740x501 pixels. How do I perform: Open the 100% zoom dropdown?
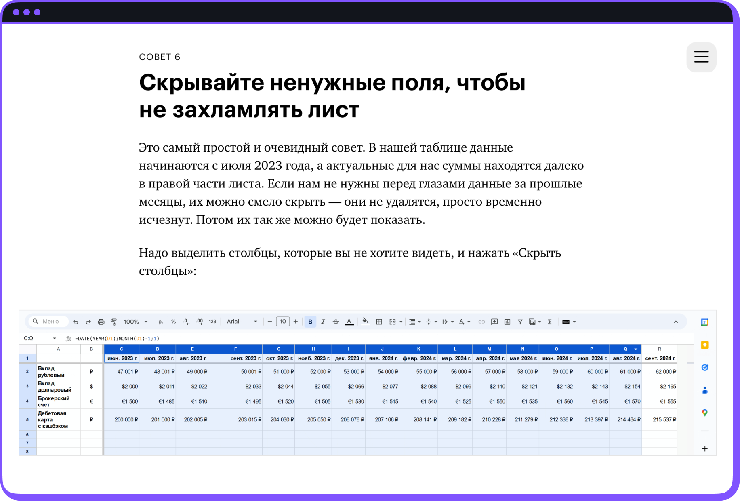pyautogui.click(x=135, y=322)
